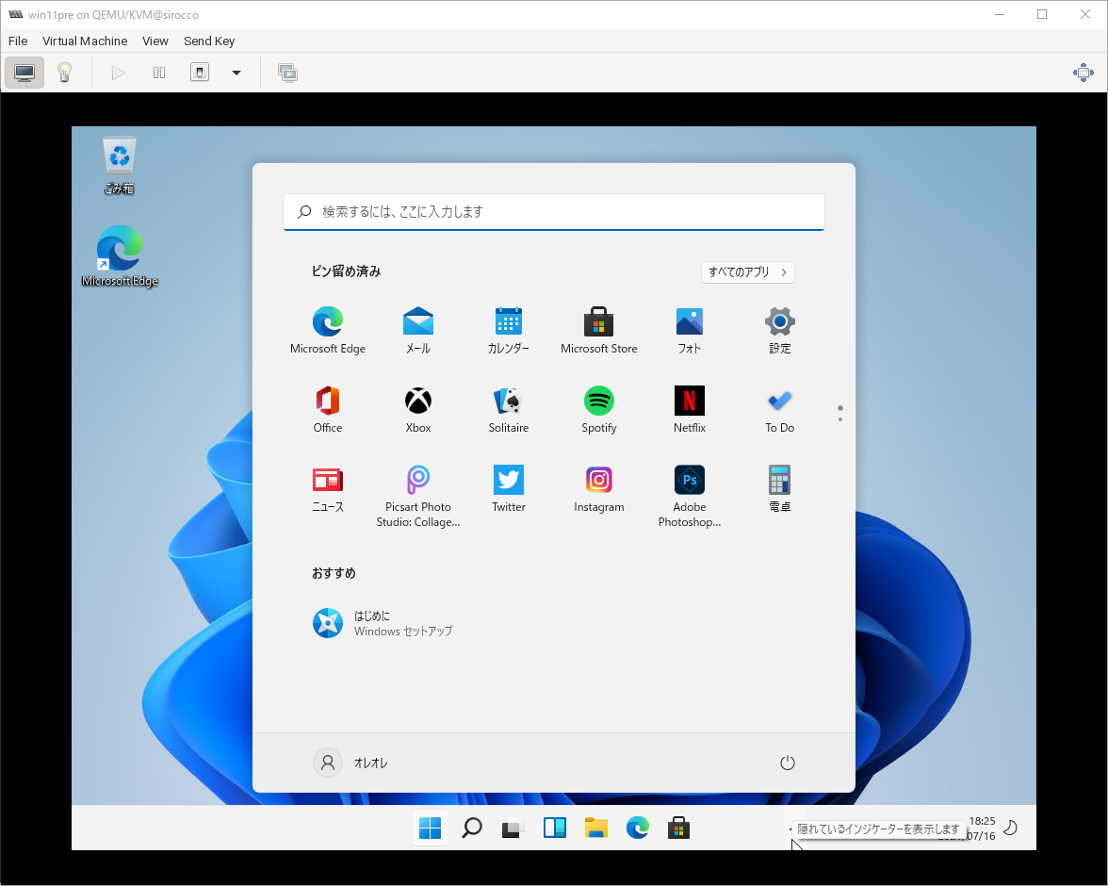Open the Xbox app

(x=418, y=409)
